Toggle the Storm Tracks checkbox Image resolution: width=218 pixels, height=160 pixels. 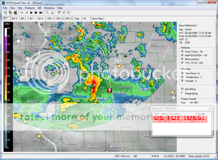182,52
